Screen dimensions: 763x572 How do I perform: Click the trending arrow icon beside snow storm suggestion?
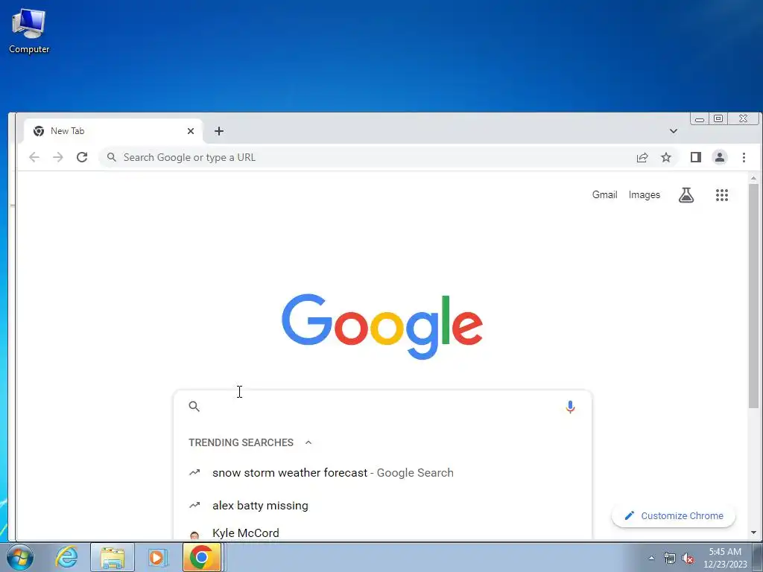click(x=194, y=472)
